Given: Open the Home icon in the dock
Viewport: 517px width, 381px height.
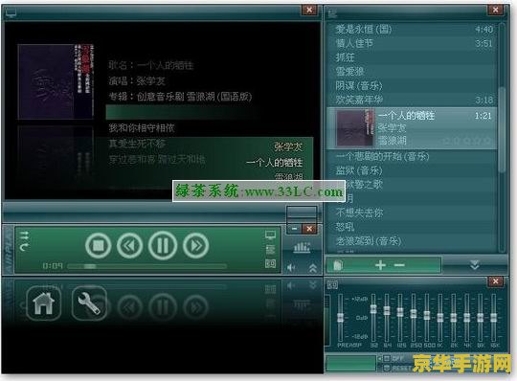Looking at the screenshot, I should pyautogui.click(x=43, y=303).
